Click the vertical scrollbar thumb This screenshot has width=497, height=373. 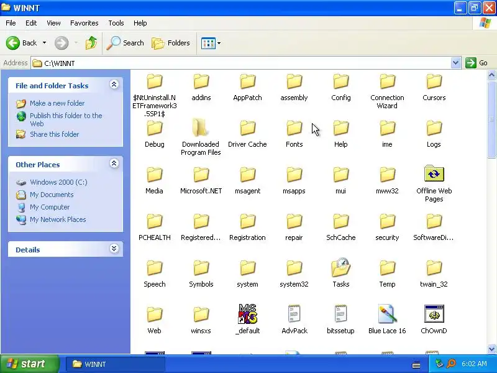click(491, 119)
